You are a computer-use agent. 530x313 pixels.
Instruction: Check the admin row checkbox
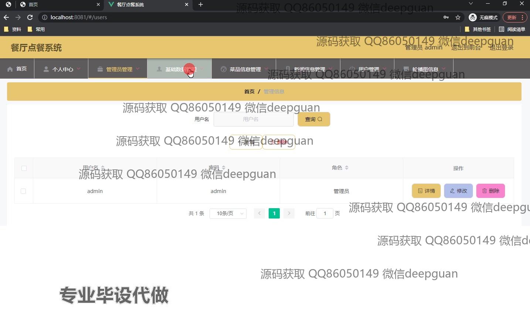tap(23, 191)
